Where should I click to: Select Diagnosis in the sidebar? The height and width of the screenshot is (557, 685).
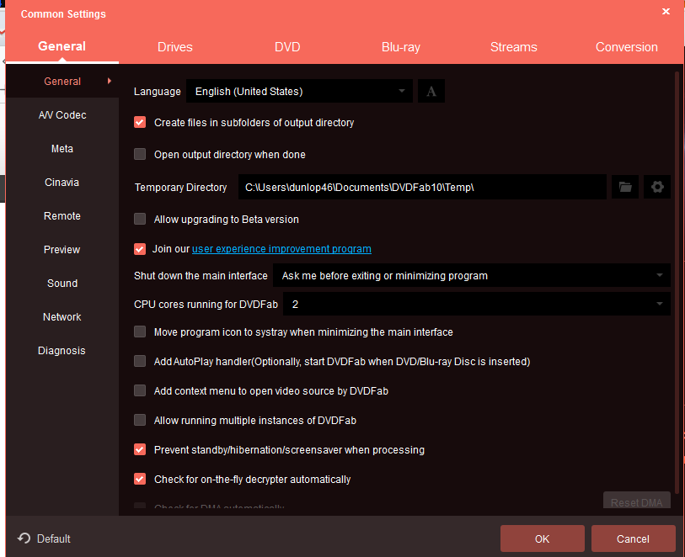point(62,350)
